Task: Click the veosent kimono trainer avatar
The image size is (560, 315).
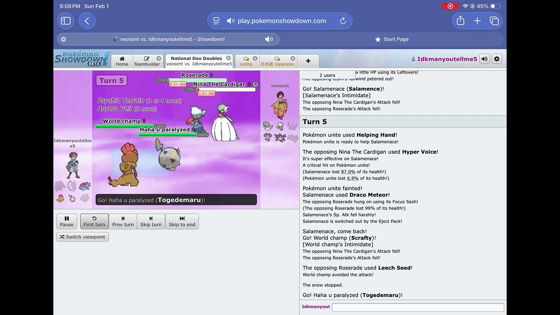Action: point(279,105)
